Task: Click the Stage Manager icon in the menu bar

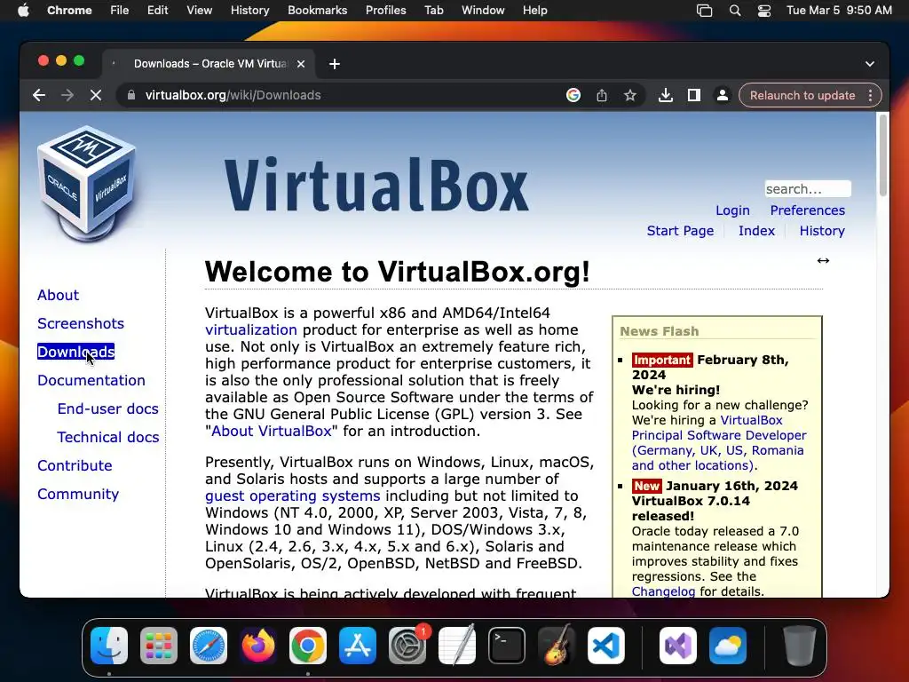Action: point(704,11)
